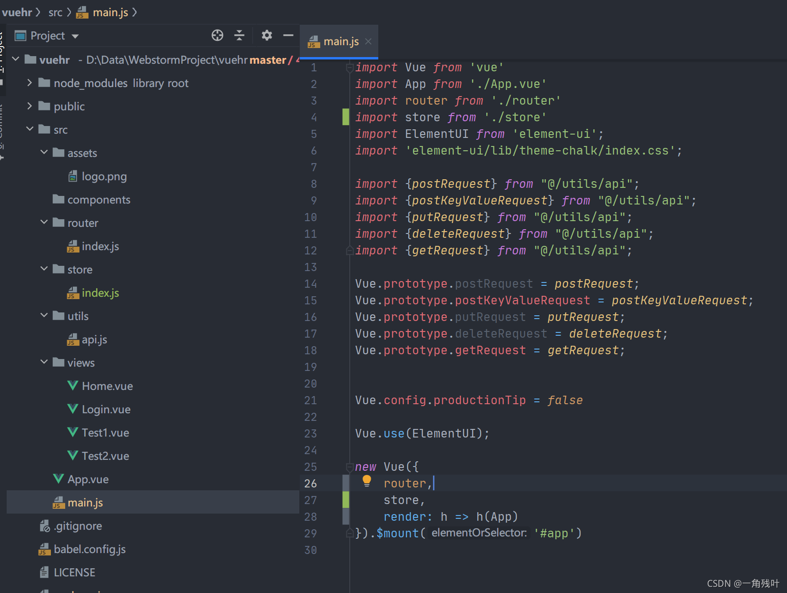Open api.js in utils
787x593 pixels.
pos(94,340)
